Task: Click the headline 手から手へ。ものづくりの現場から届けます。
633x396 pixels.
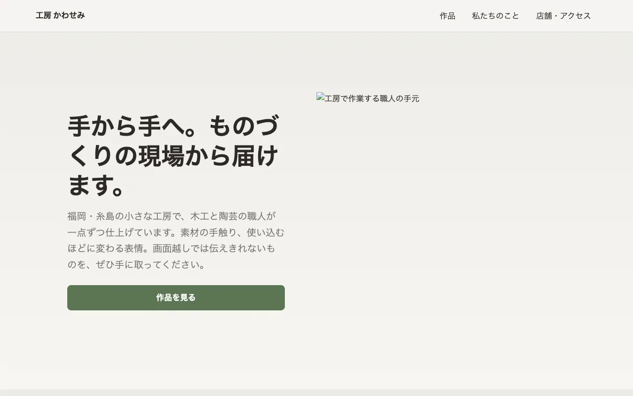Action: [176, 155]
